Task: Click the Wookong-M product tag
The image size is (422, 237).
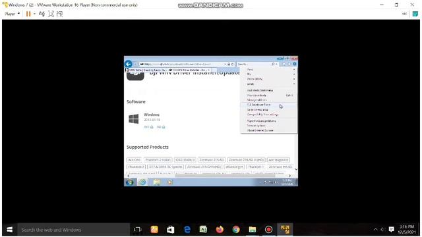Action: (x=234, y=167)
